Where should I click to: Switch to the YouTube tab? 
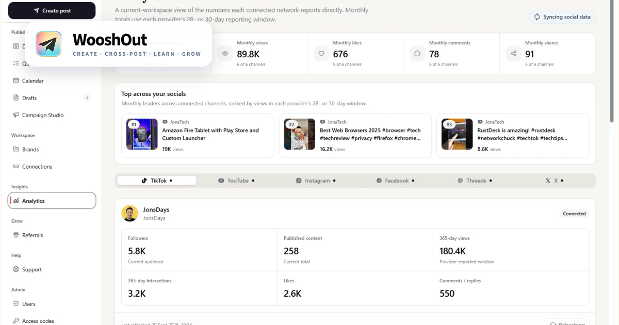[236, 181]
